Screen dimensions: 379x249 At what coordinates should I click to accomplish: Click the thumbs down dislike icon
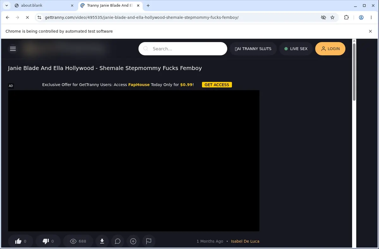point(46,241)
